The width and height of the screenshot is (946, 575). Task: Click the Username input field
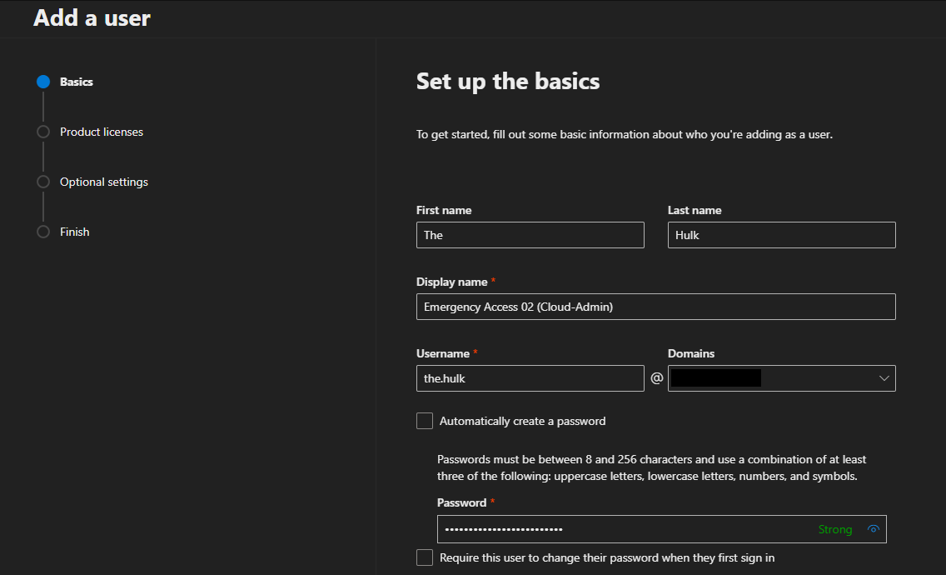click(530, 378)
